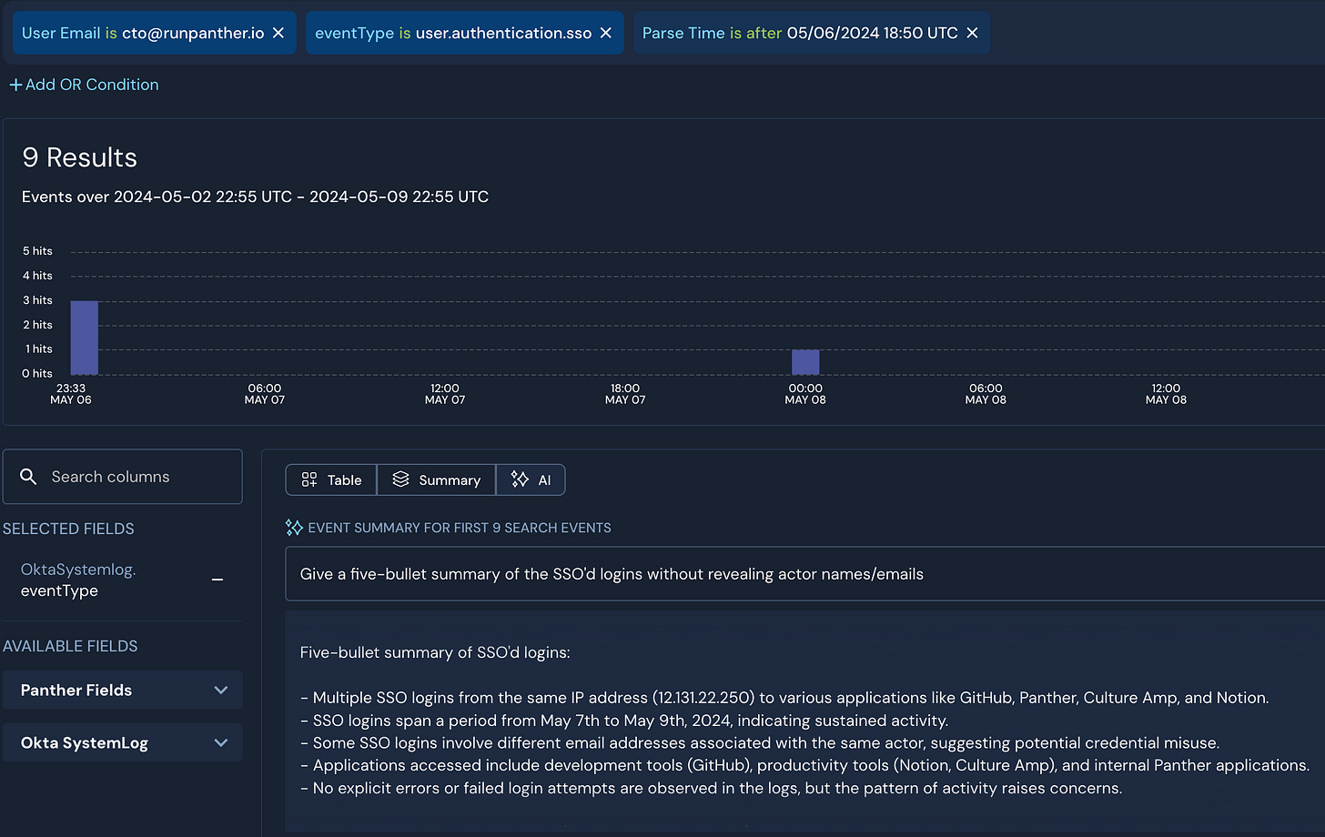Click the magnifier icon in Search columns
The height and width of the screenshot is (837, 1325).
coord(28,477)
